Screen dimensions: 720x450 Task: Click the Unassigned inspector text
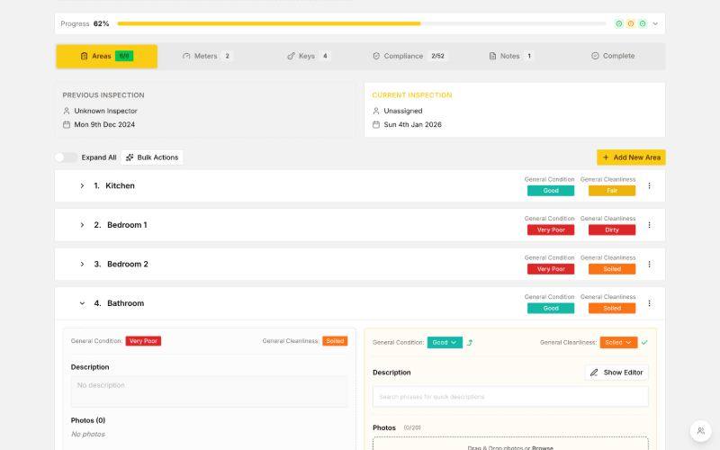tap(403, 111)
